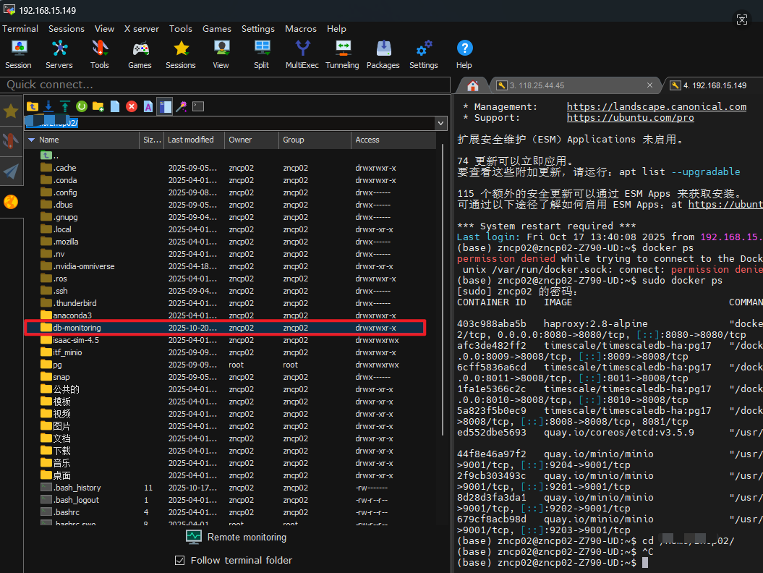Click the Servers toolbar icon
The image size is (763, 573).
59,54
